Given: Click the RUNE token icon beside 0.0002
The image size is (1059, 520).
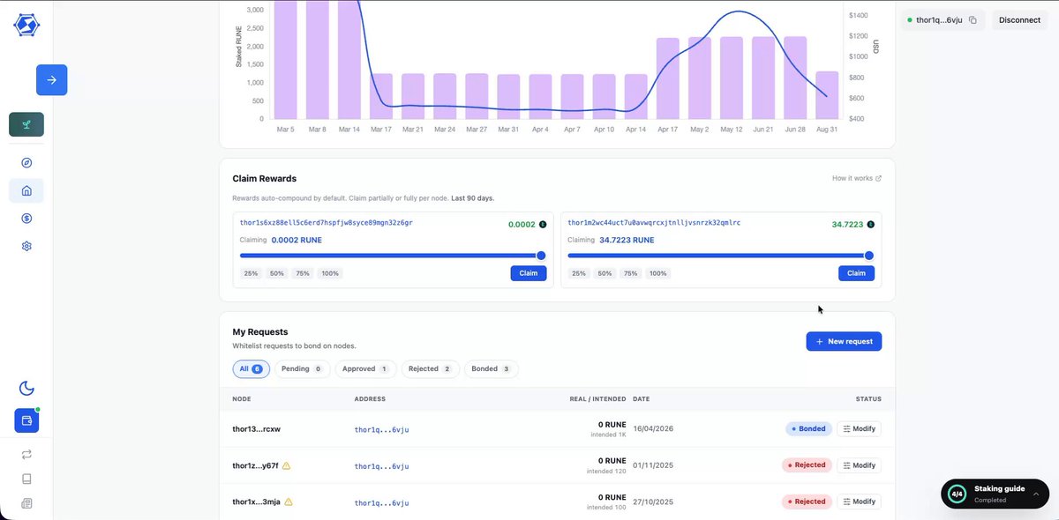Looking at the screenshot, I should 543,225.
